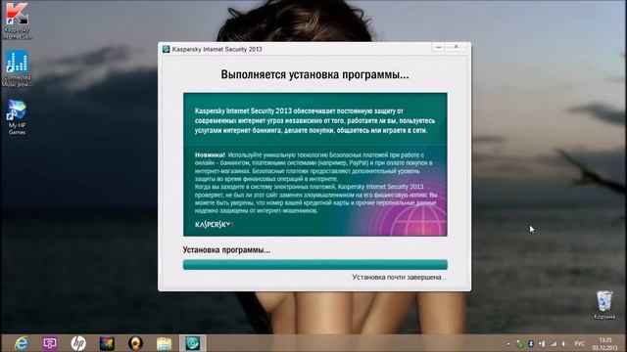This screenshot has height=352, width=627.
Task: Open the Recycle Bin (Корзина) on desktop
Action: (x=604, y=305)
